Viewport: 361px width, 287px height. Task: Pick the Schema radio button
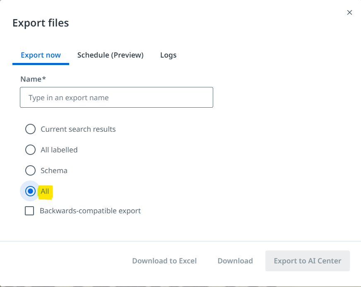coord(30,171)
